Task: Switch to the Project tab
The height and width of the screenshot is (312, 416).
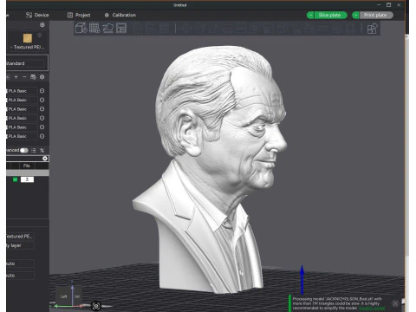Action: tap(79, 15)
